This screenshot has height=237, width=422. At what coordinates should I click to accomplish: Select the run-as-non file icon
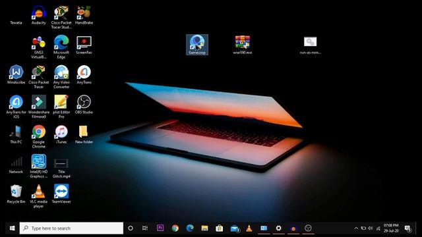(x=311, y=45)
